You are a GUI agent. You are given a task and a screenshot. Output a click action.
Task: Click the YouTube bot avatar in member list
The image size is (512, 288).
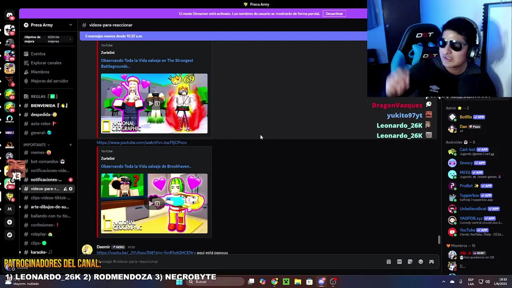(452, 232)
